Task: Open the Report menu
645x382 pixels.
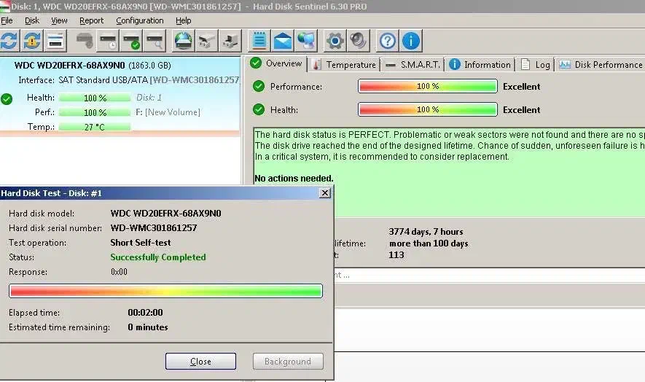Action: pyautogui.click(x=92, y=20)
